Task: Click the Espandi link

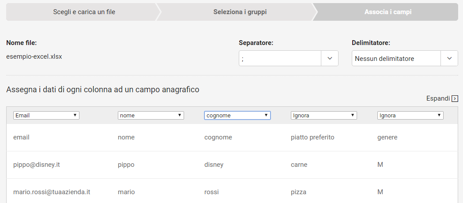Action: [438, 98]
